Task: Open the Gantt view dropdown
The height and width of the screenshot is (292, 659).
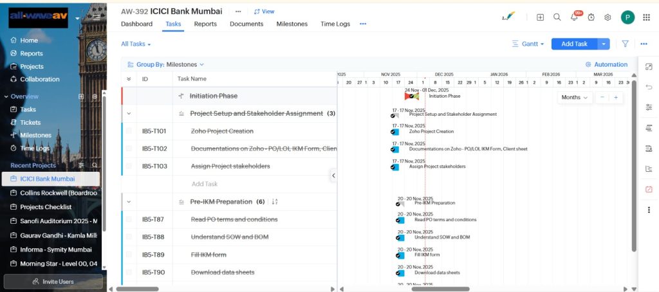Action: (x=528, y=44)
